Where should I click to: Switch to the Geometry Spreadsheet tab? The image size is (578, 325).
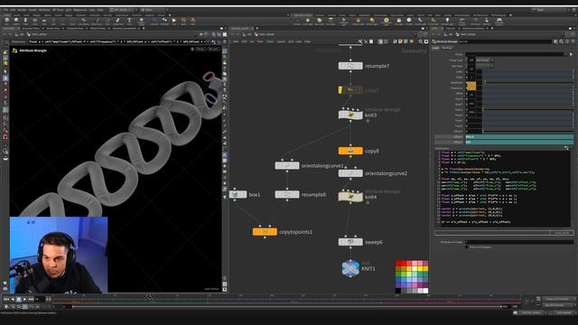click(125, 28)
